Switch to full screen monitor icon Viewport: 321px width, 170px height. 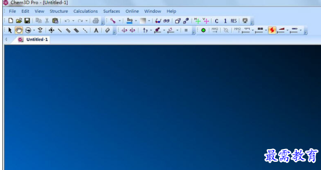coord(245,21)
